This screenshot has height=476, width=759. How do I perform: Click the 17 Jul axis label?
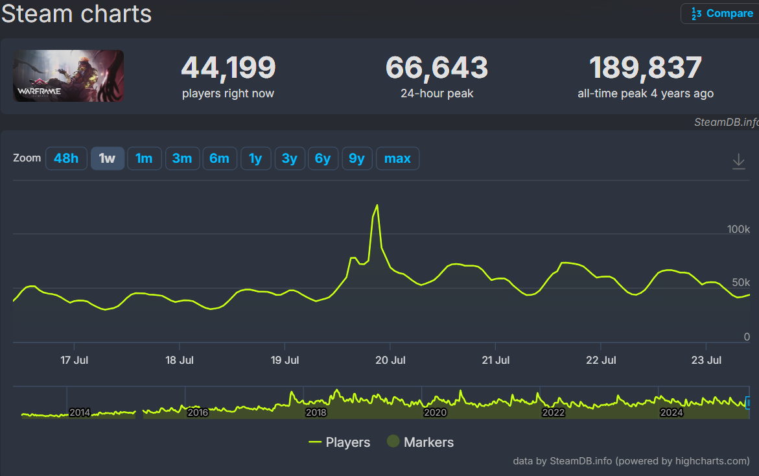(74, 361)
